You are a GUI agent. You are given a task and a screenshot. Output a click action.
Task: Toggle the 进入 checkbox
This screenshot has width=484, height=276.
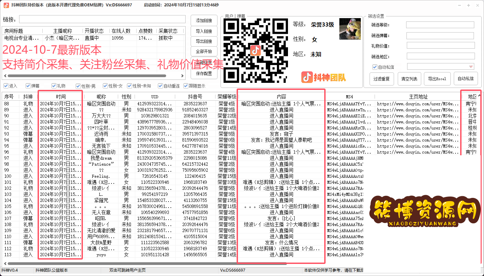click(6, 86)
